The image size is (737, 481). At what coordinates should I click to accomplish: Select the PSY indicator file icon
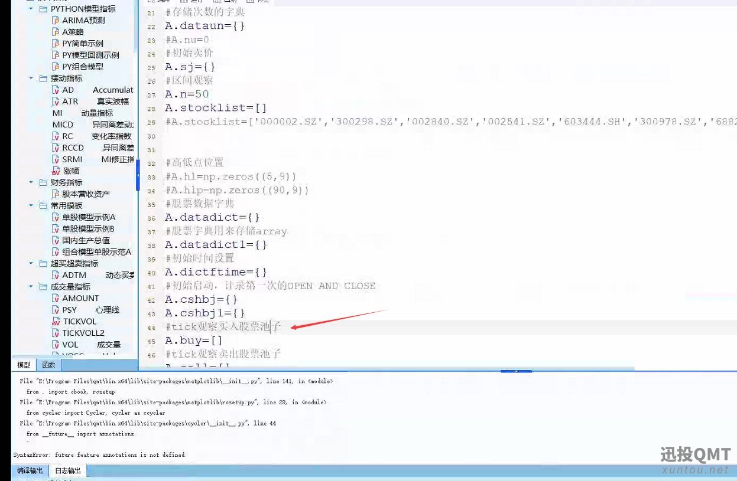(x=56, y=310)
